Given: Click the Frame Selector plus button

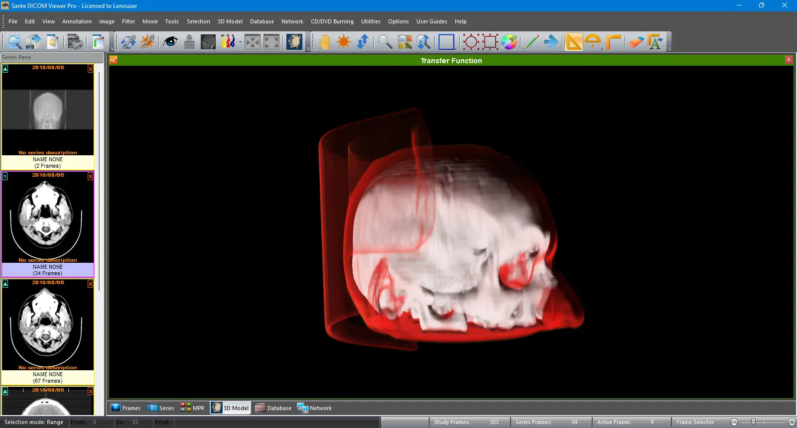Looking at the screenshot, I should pos(792,422).
